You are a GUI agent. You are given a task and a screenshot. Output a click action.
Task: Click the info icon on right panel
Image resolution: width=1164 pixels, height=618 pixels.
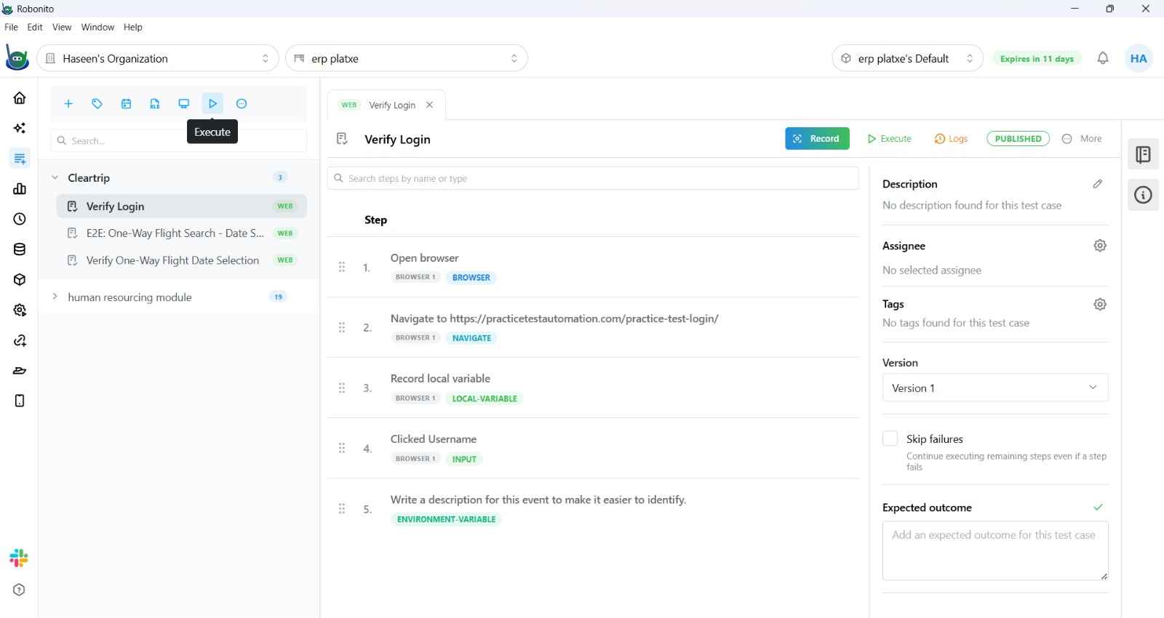[1144, 195]
